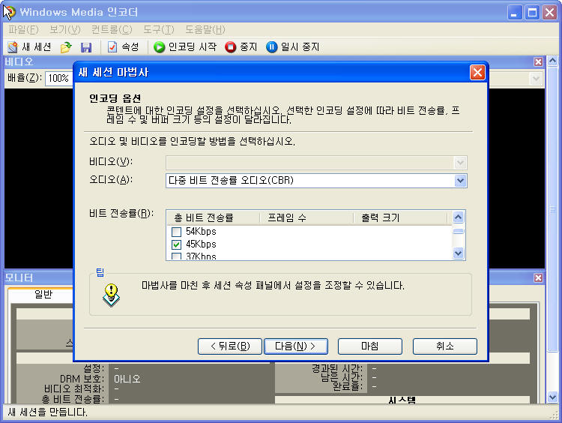Open the Control (컨트롤) menu
Image resolution: width=562 pixels, height=423 pixels.
click(112, 29)
